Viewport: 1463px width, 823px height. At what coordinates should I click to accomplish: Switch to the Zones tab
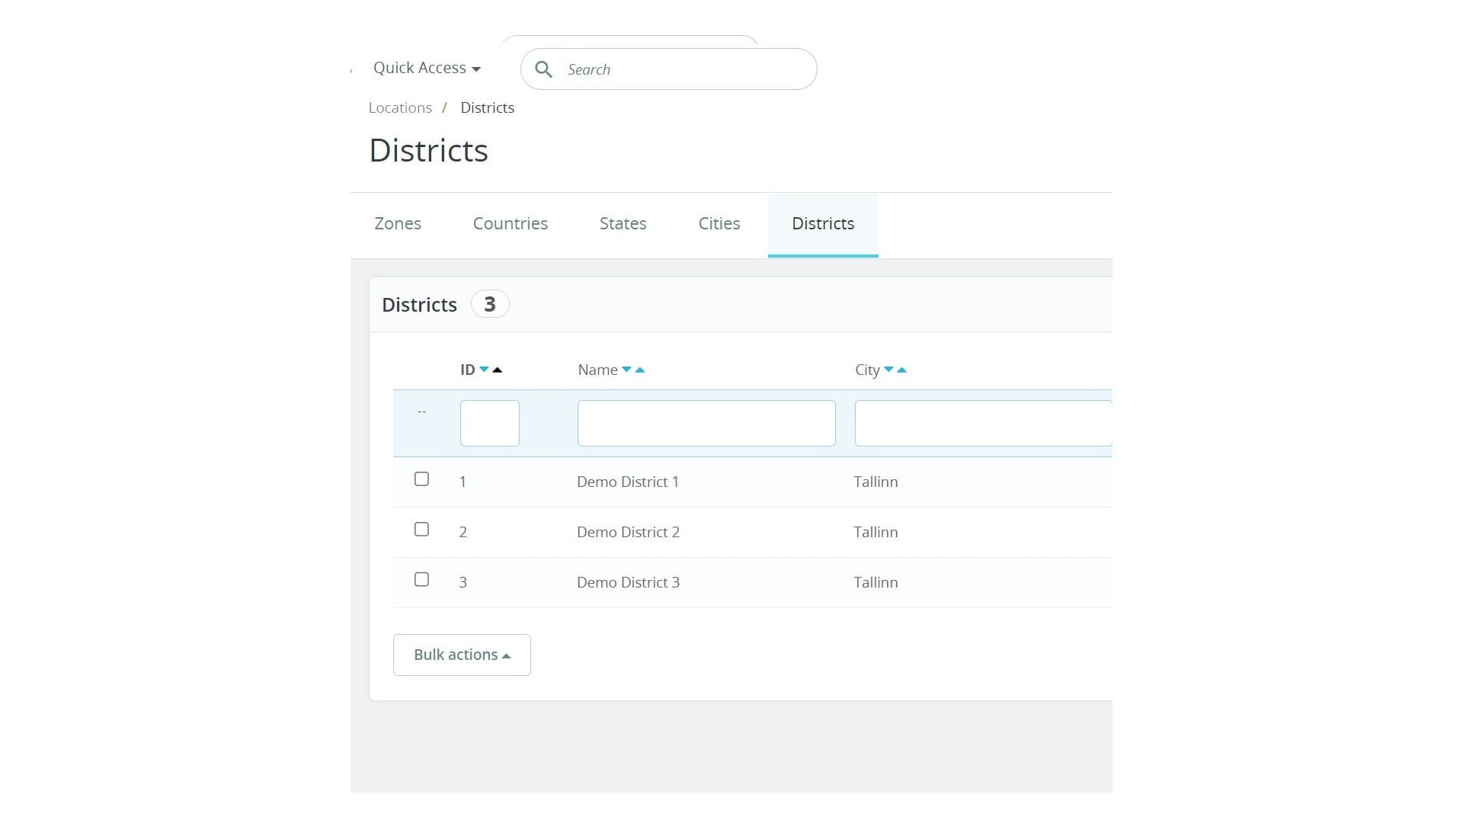(x=398, y=224)
